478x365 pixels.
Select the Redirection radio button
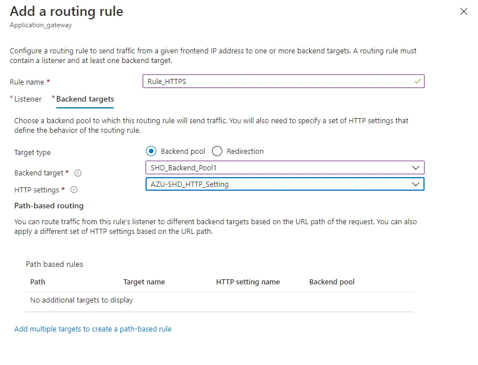217,151
